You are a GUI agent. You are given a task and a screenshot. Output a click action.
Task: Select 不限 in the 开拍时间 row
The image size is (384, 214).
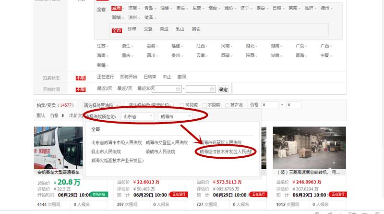(x=81, y=89)
